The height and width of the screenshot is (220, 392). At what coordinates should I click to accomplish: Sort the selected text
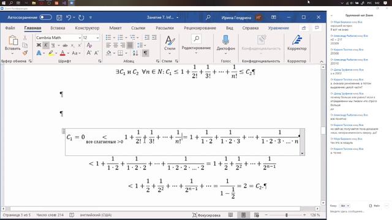pos(135,53)
